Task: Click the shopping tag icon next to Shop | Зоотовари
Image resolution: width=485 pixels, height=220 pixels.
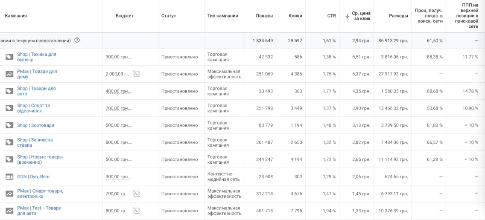Action: point(9,125)
